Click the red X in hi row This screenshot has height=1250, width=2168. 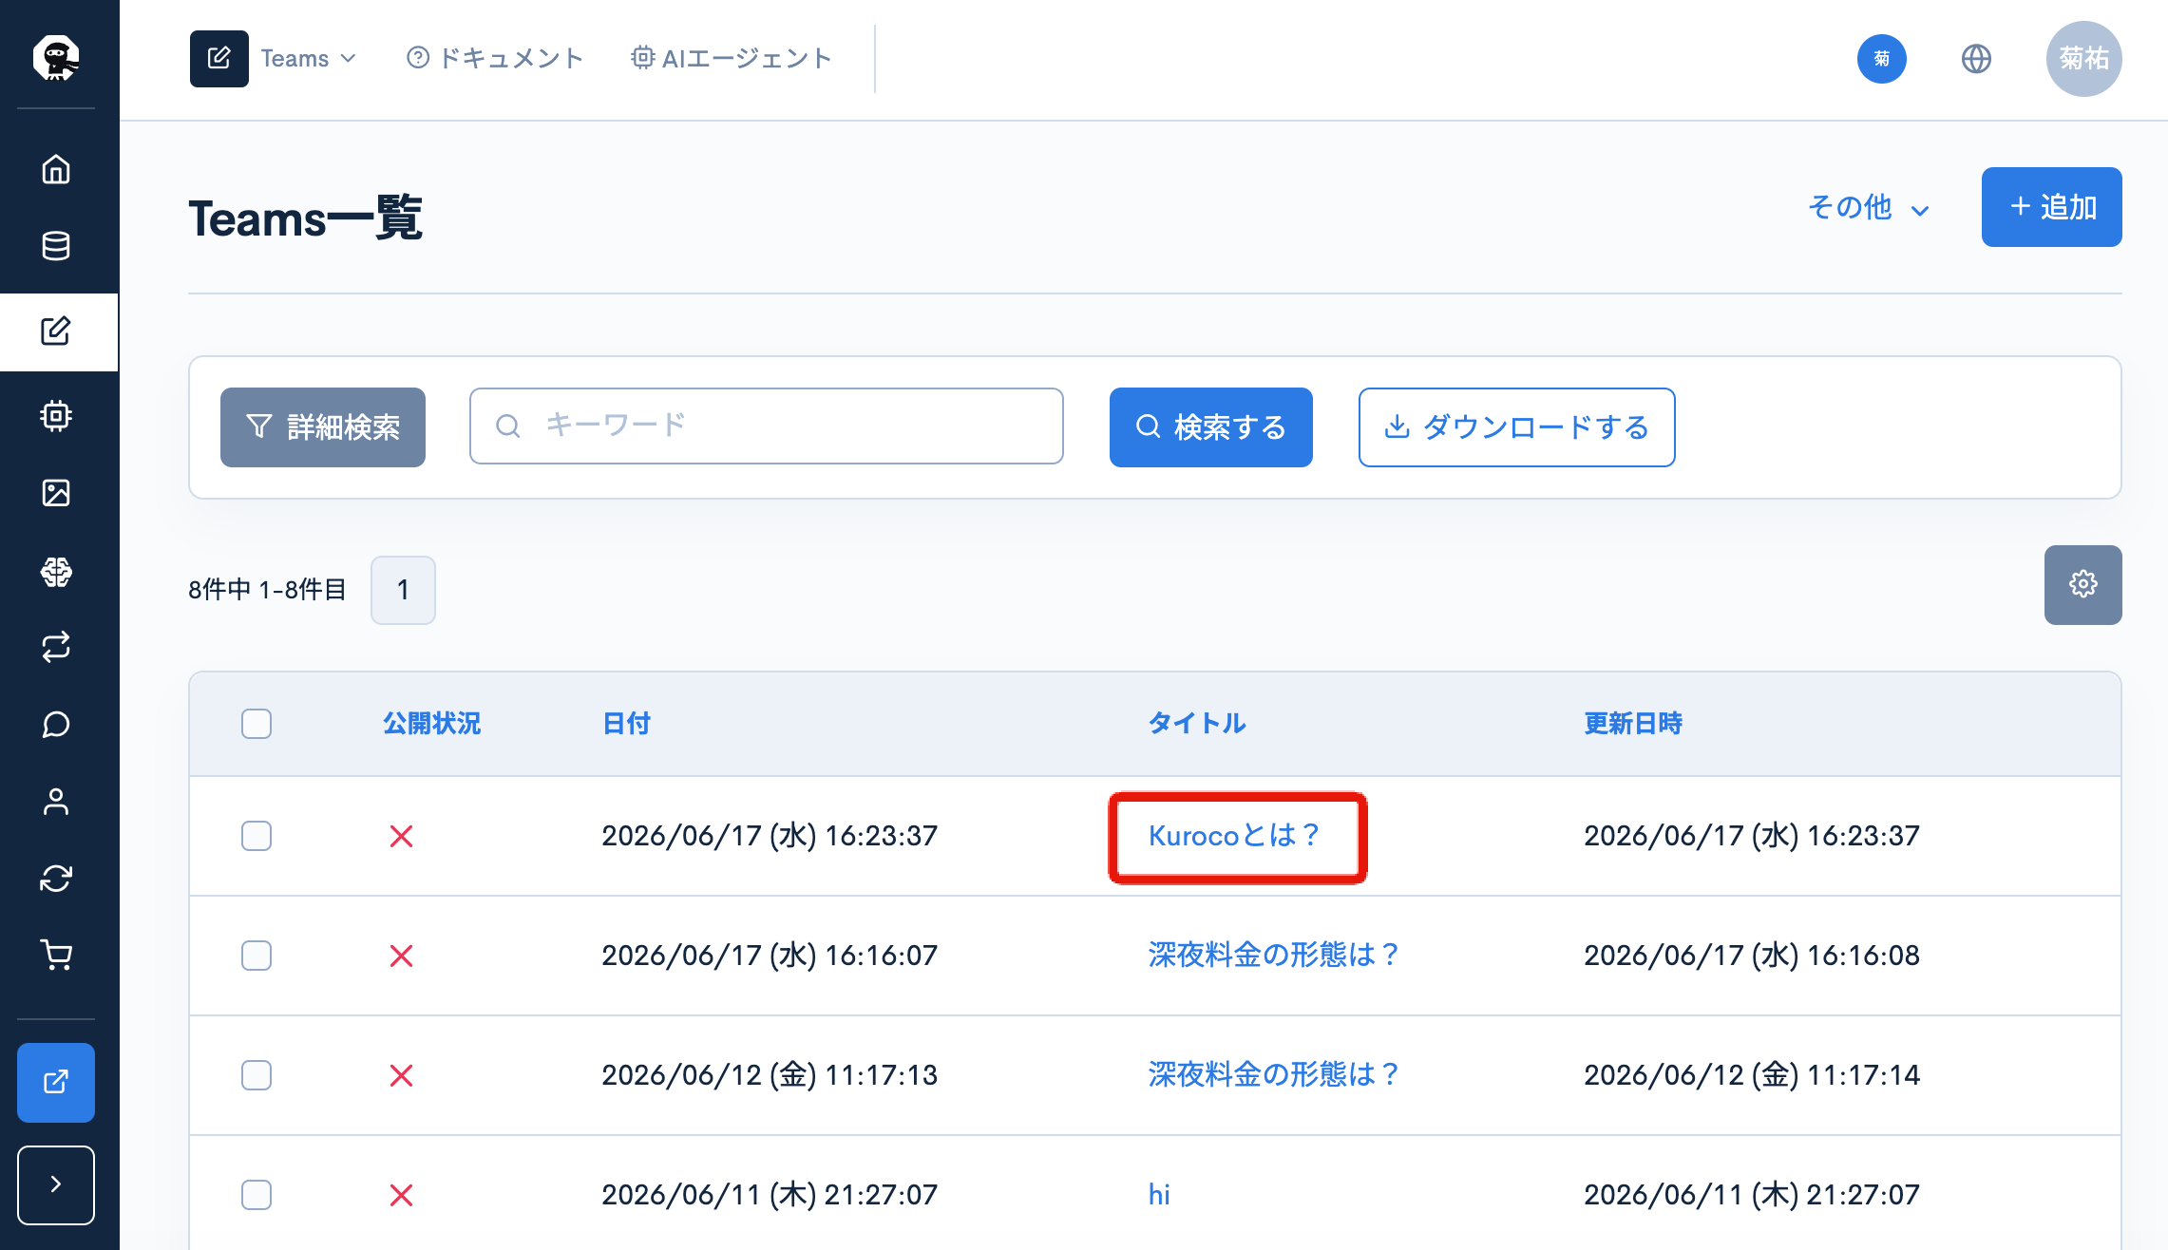point(402,1195)
